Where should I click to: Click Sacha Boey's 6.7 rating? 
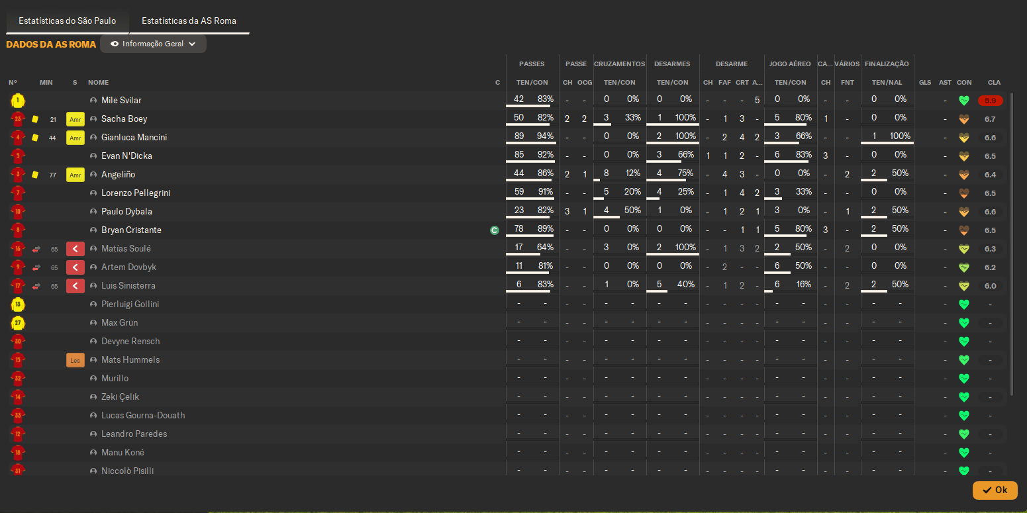coord(991,119)
